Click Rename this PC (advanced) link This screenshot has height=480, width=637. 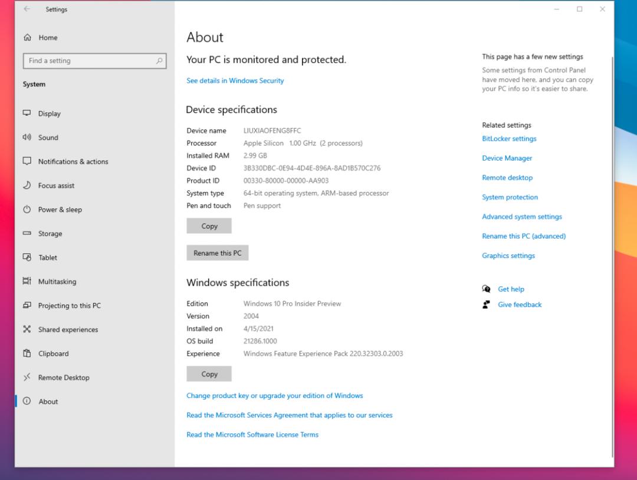(524, 236)
